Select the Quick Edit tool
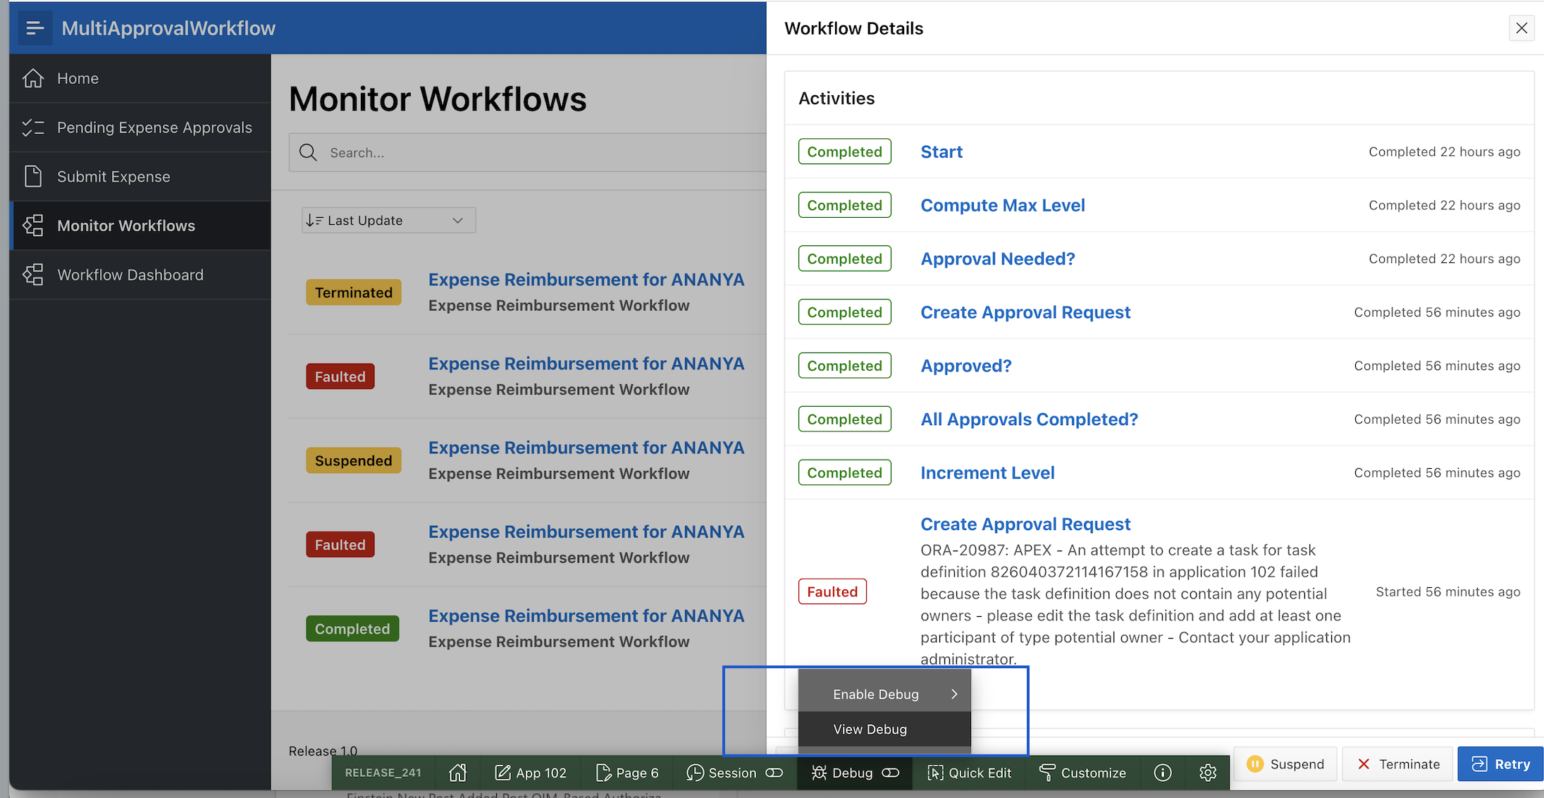 (x=969, y=772)
